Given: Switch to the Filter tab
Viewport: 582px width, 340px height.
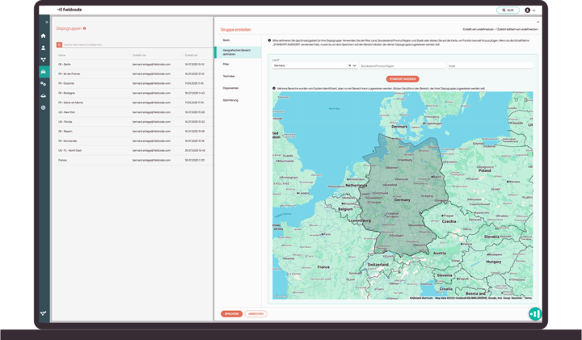Looking at the screenshot, I should click(x=227, y=63).
